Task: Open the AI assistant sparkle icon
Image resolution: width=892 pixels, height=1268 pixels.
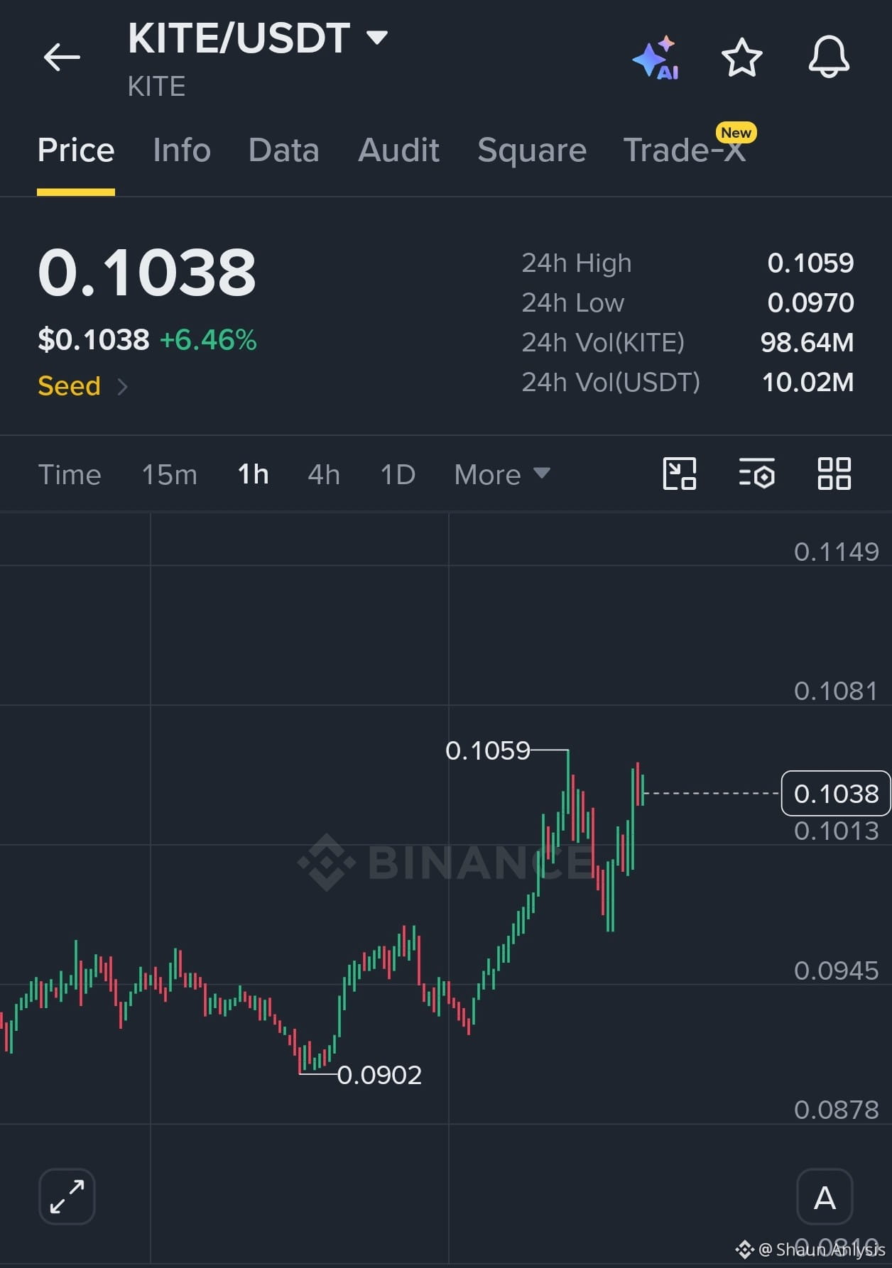Action: [656, 58]
